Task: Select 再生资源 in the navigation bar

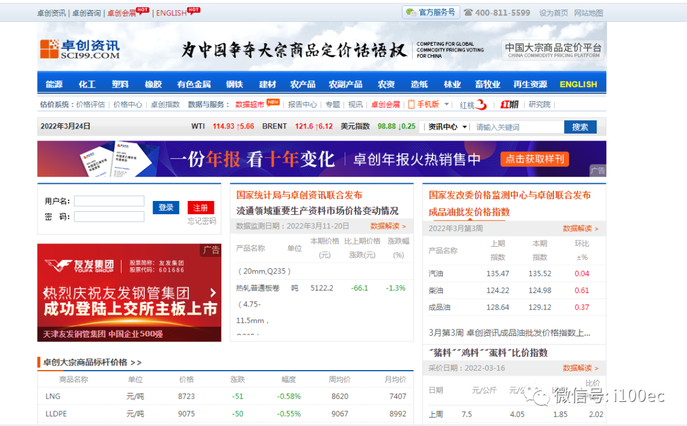Action: (x=531, y=84)
